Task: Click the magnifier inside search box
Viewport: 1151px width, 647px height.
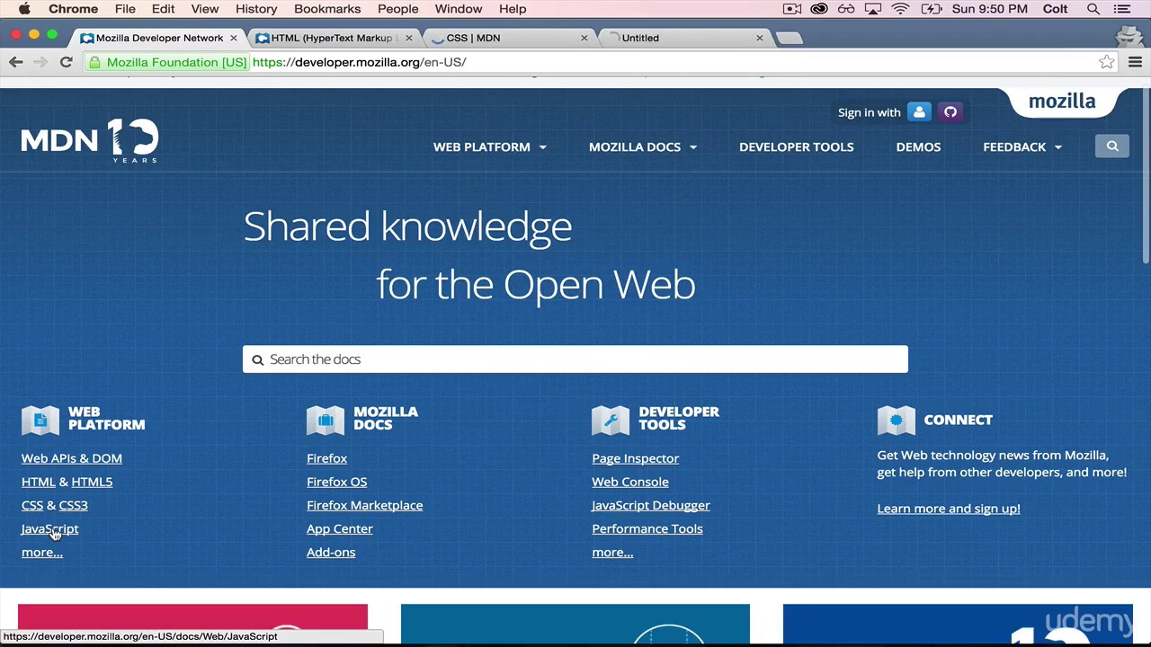Action: (x=257, y=359)
